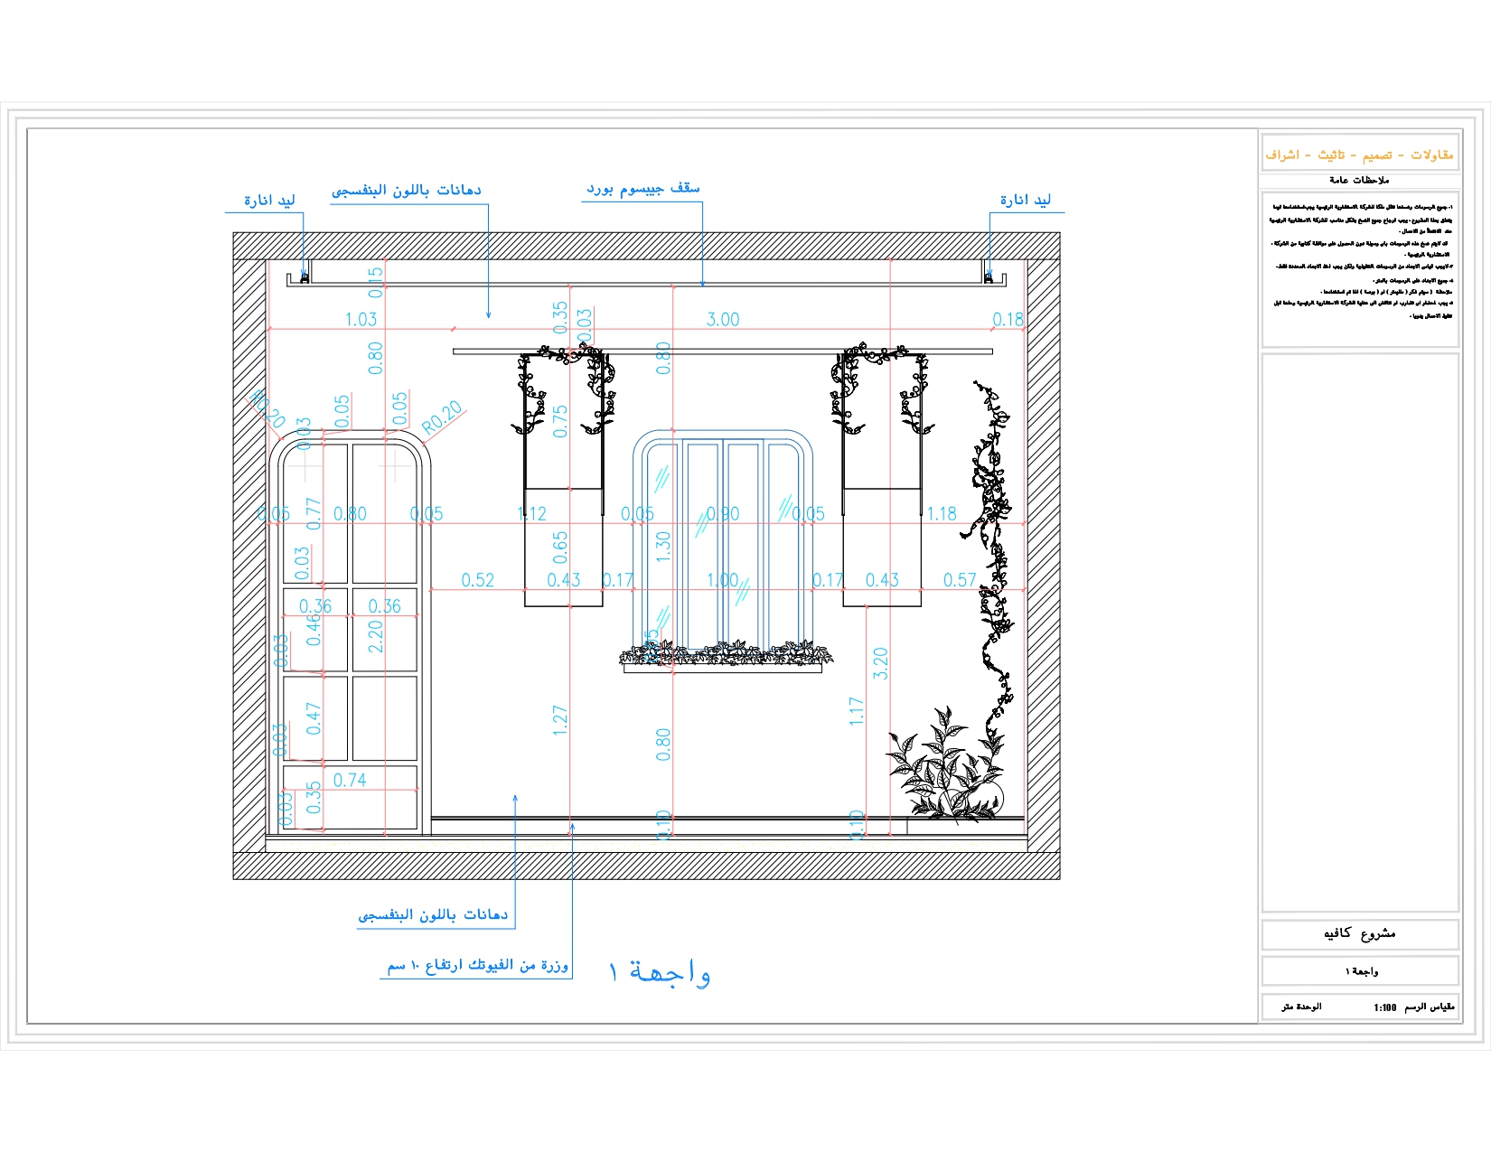
Task: Select the '0.75' vertical dimension
Action: pos(560,421)
